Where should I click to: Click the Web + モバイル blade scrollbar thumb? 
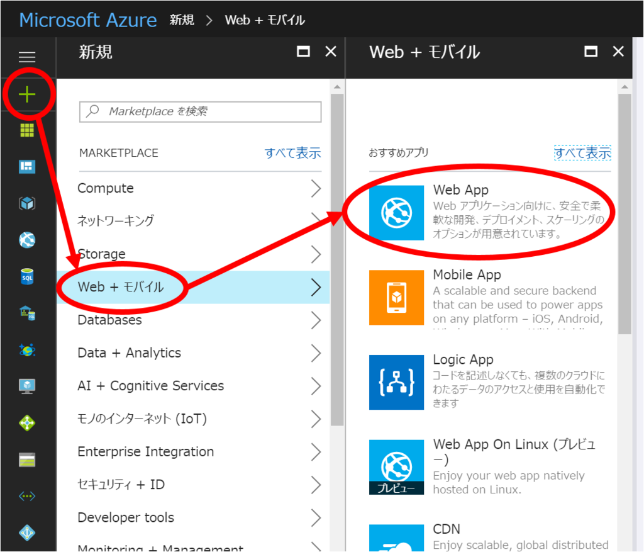[x=625, y=214]
